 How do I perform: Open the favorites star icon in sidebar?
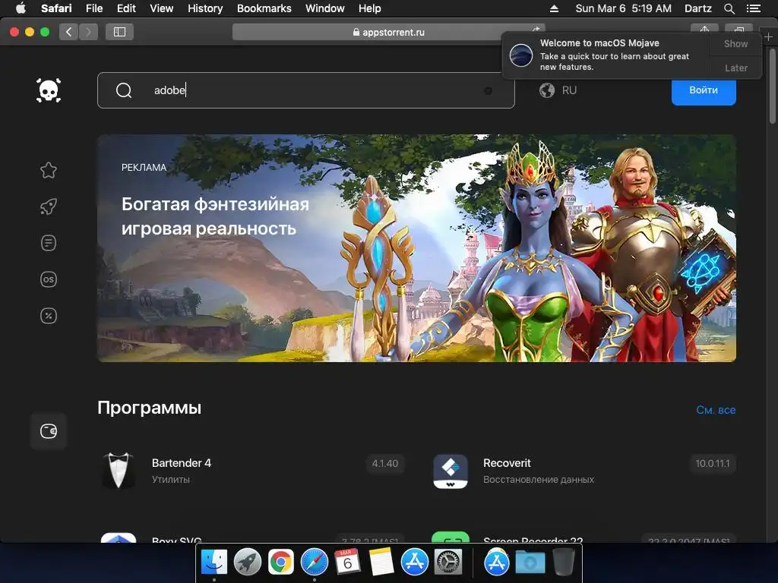click(49, 170)
